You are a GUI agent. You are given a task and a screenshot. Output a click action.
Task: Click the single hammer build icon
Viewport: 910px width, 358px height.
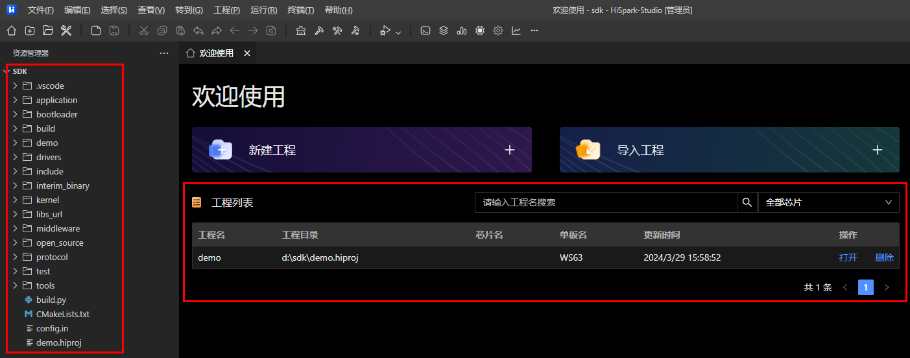(x=319, y=30)
